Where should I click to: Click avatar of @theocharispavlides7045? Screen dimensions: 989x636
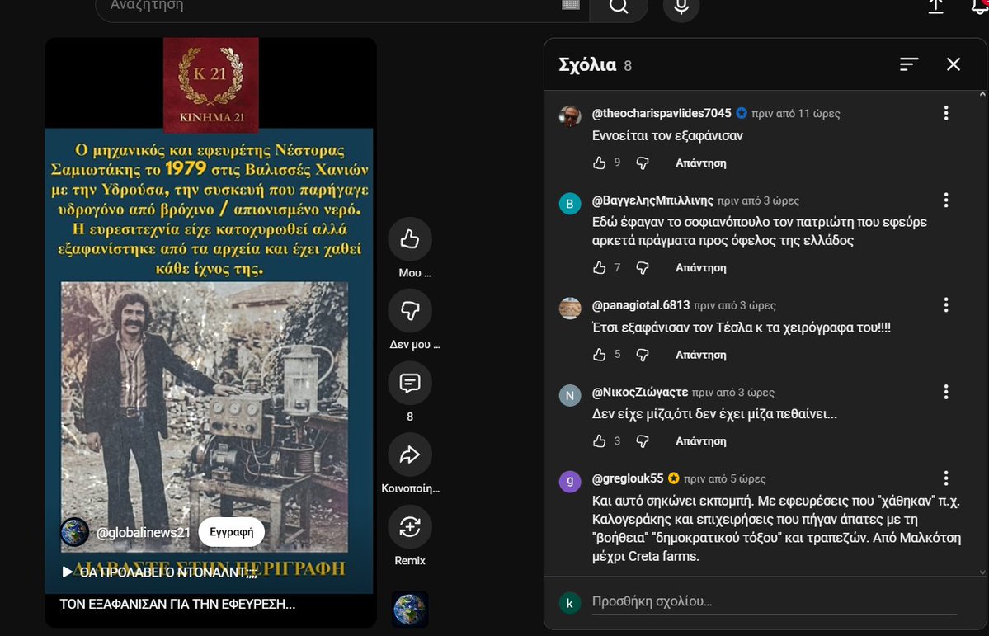570,117
